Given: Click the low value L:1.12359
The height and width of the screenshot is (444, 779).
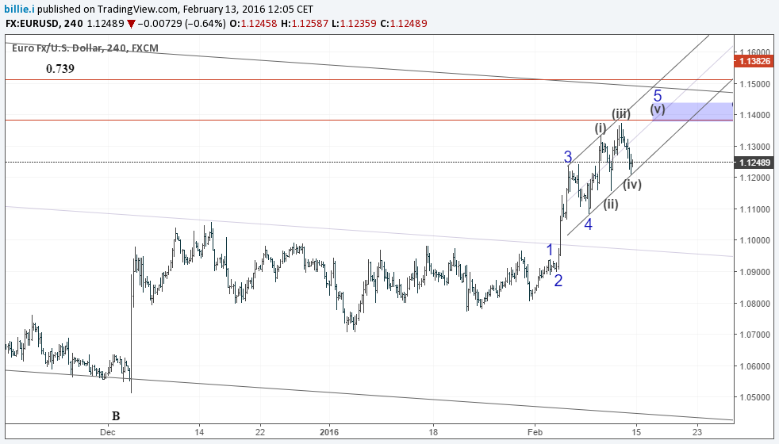Looking at the screenshot, I should 354,23.
